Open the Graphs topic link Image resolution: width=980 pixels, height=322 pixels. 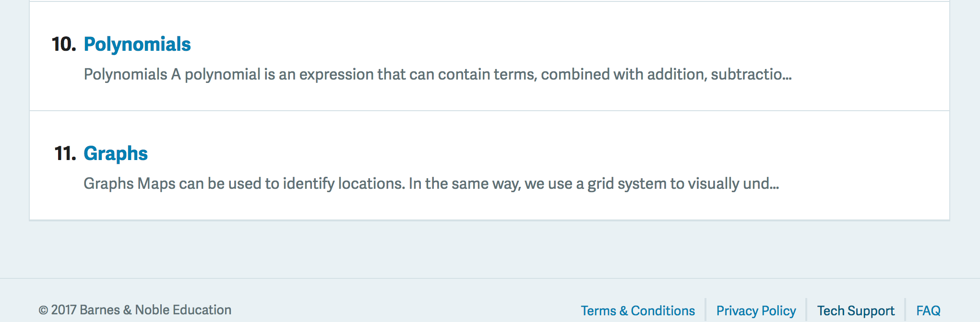[x=116, y=154]
